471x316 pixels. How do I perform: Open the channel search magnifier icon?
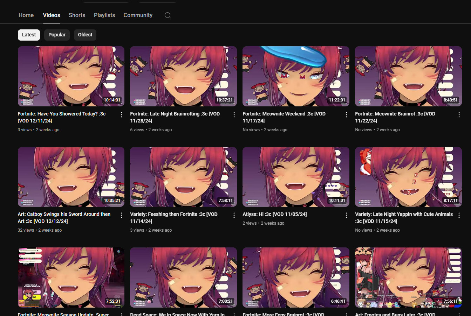click(x=168, y=15)
